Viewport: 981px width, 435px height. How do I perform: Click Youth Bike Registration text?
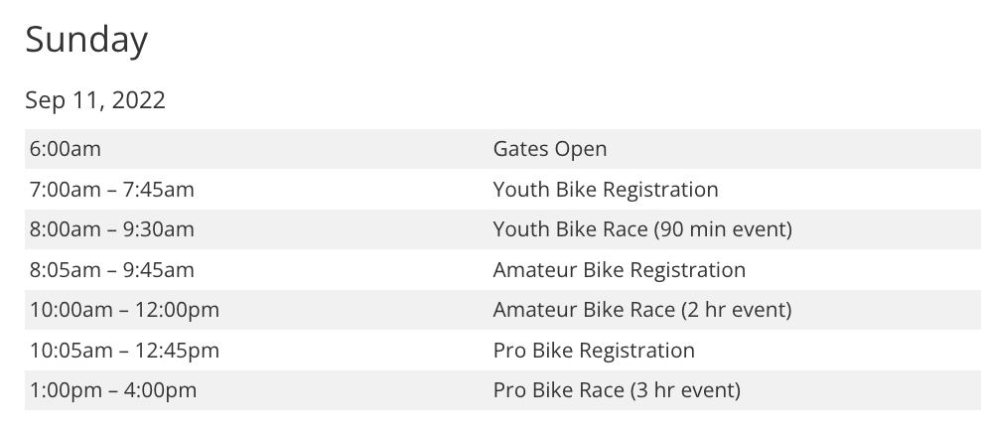point(606,190)
